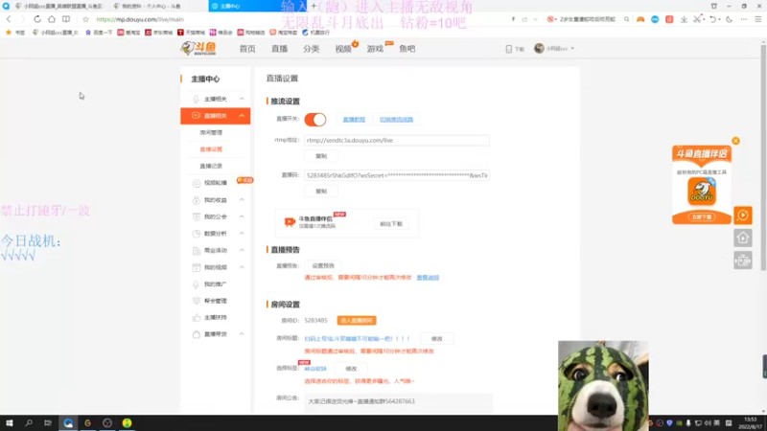The image size is (767, 431).
Task: Click the browser home button
Action: click(x=52, y=19)
